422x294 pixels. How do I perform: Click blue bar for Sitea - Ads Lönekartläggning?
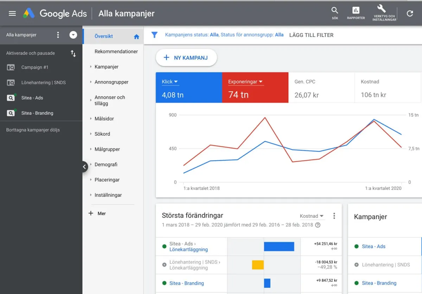[x=279, y=246]
